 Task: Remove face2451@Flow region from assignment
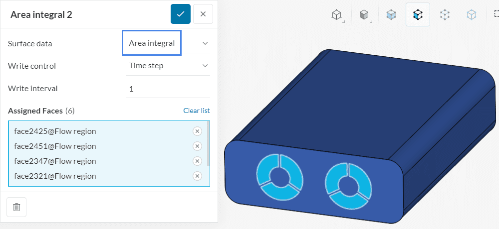coord(197,146)
